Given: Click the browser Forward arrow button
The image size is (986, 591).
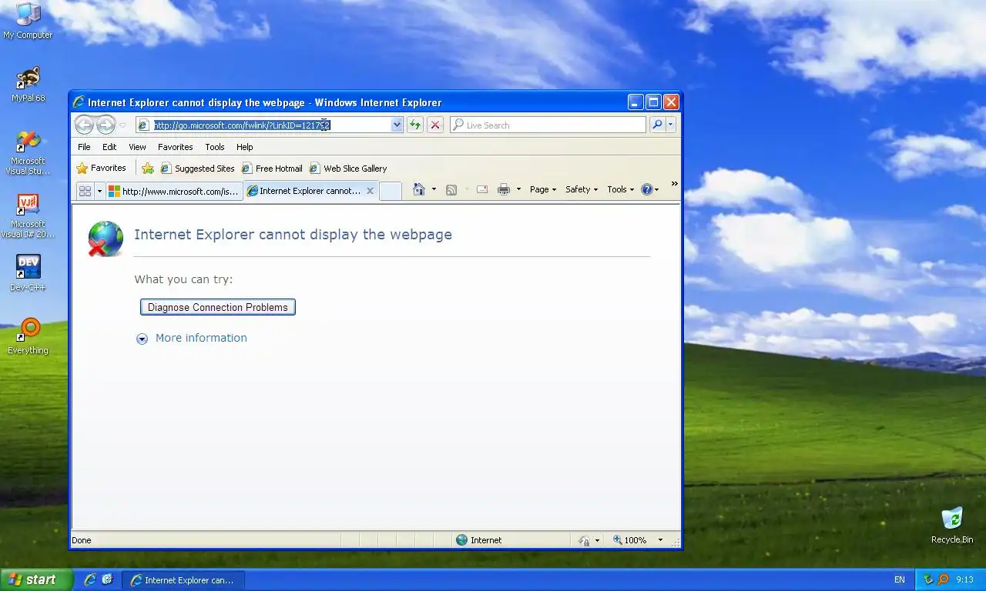Looking at the screenshot, I should (106, 125).
